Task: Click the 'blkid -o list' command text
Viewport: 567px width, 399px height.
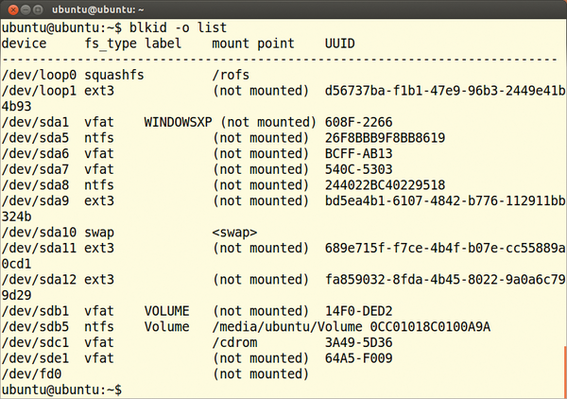Action: point(178,27)
